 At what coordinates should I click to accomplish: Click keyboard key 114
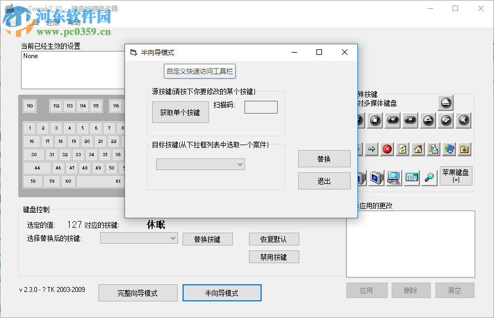[82, 106]
